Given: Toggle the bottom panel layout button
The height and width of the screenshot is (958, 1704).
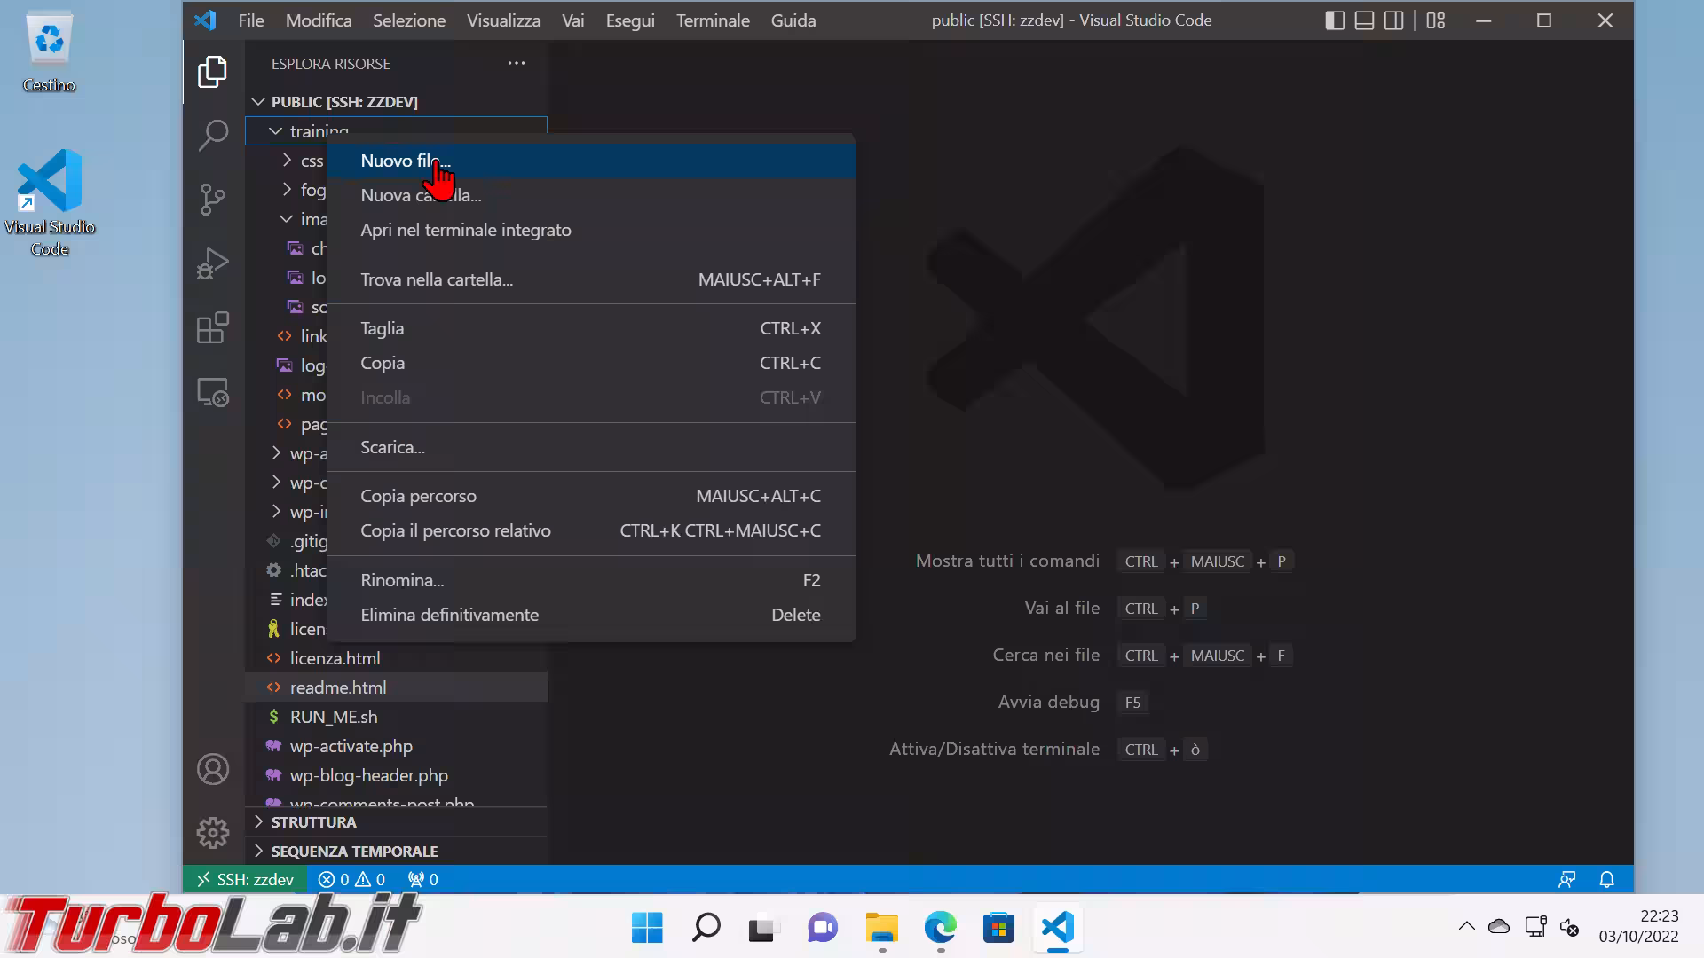Looking at the screenshot, I should tap(1364, 20).
